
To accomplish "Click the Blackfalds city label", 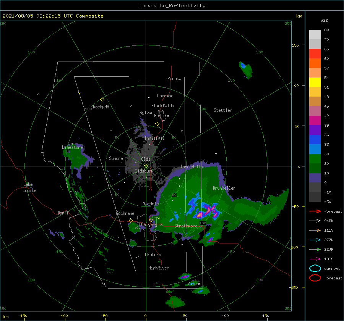I will pos(162,106).
